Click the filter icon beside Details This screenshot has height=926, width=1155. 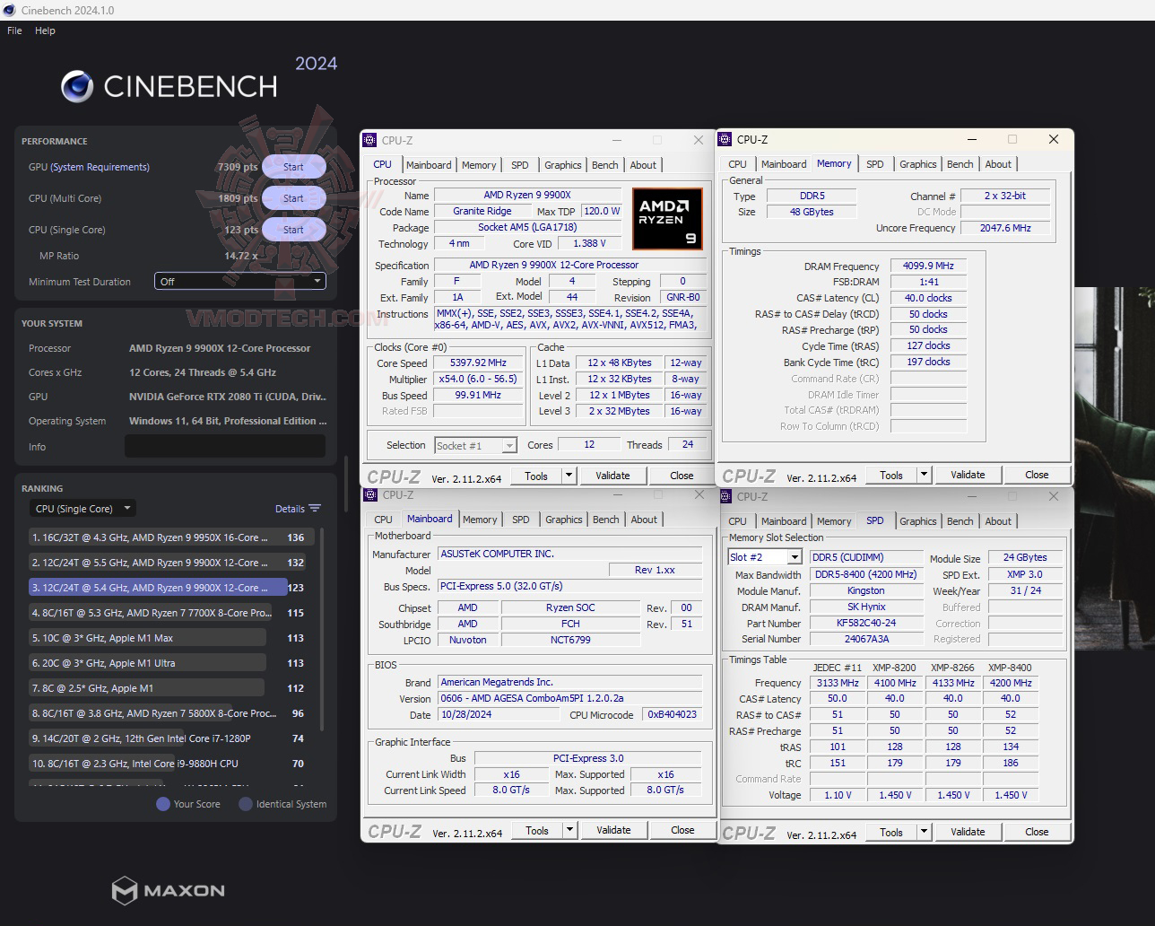click(315, 509)
